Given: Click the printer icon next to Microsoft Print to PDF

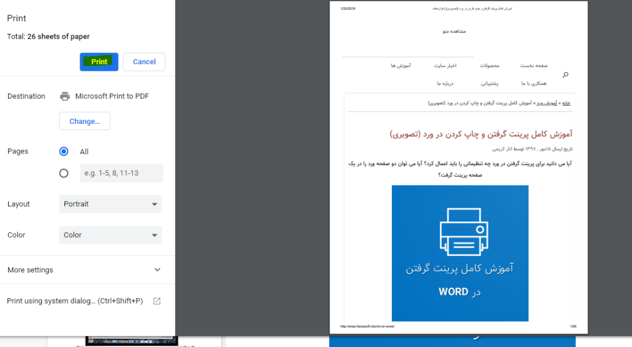Looking at the screenshot, I should point(64,96).
